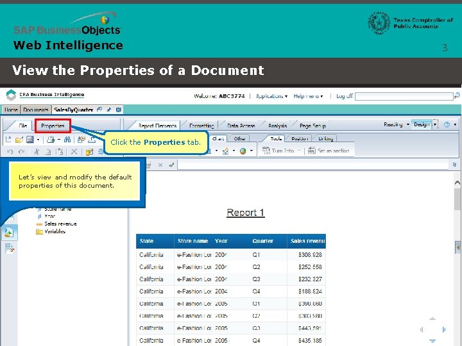Open the Formatting tab
This screenshot has height=346, width=462.
[201, 126]
